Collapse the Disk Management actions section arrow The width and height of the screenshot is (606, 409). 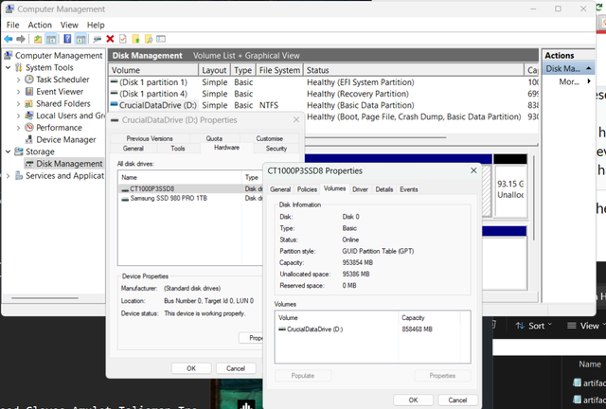point(588,68)
